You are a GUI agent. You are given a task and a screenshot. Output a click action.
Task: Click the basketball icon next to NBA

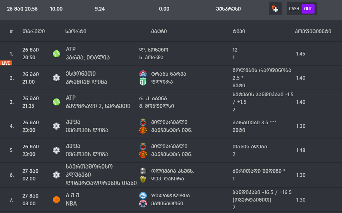click(x=56, y=200)
